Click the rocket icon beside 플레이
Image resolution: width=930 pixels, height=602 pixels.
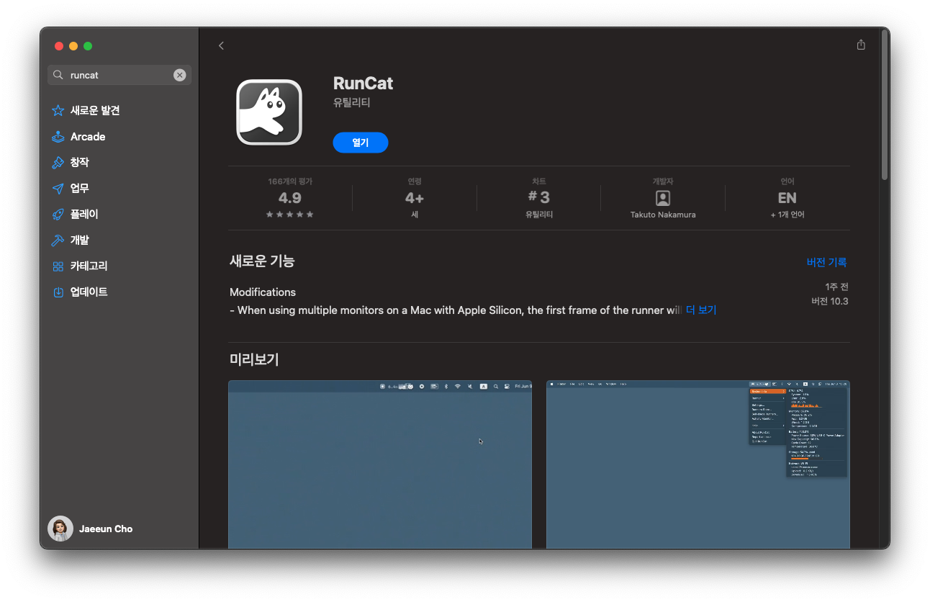58,215
